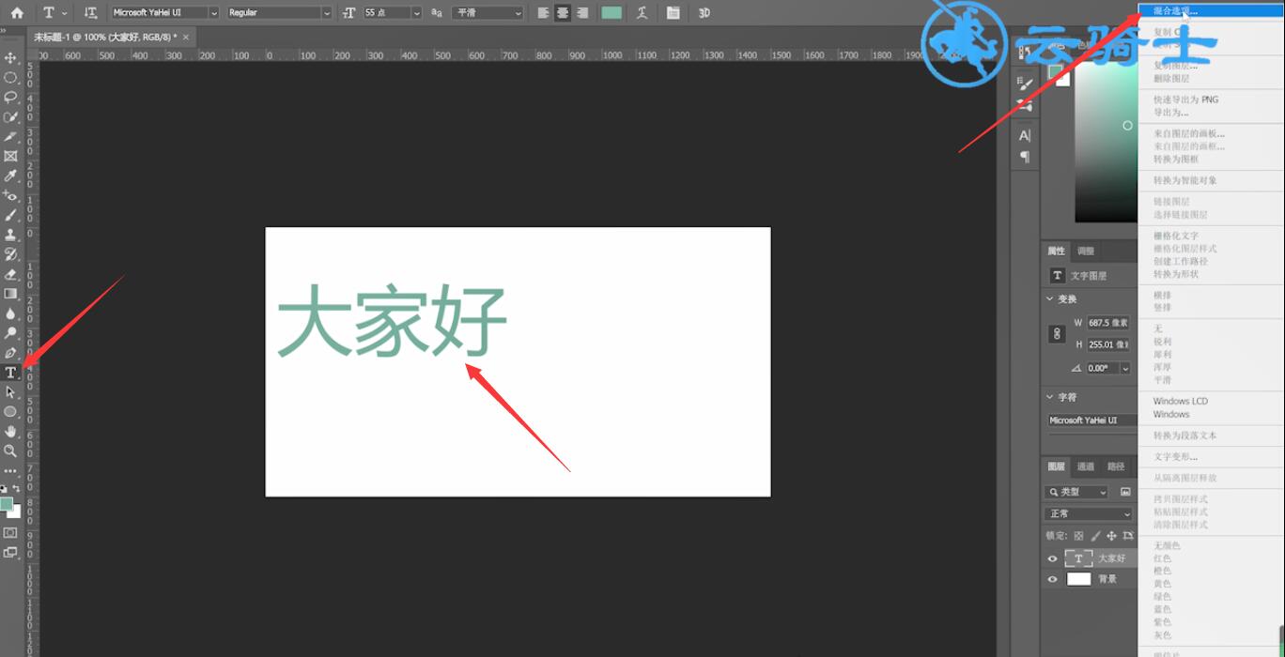Toggle lock transparent pixels
Viewport: 1285px width, 657px height.
point(1078,536)
